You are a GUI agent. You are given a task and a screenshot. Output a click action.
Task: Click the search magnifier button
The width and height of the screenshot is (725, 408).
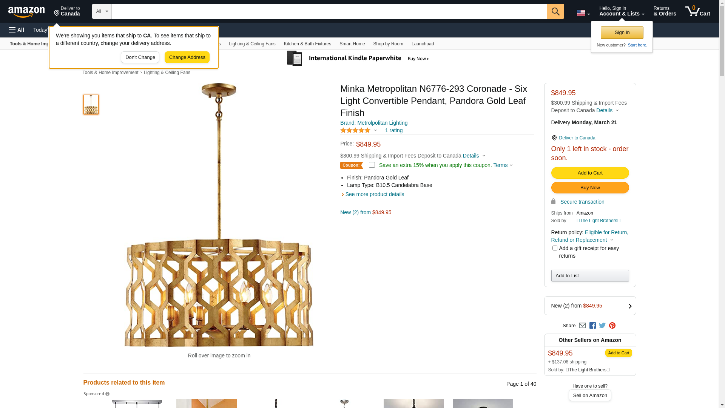[x=555, y=11]
